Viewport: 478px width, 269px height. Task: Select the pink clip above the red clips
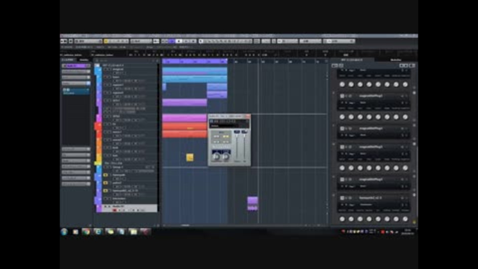184,118
